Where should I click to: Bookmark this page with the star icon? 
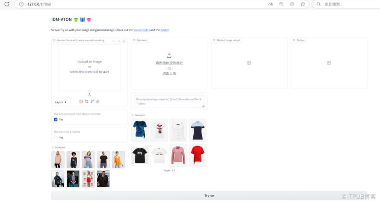point(303,4)
